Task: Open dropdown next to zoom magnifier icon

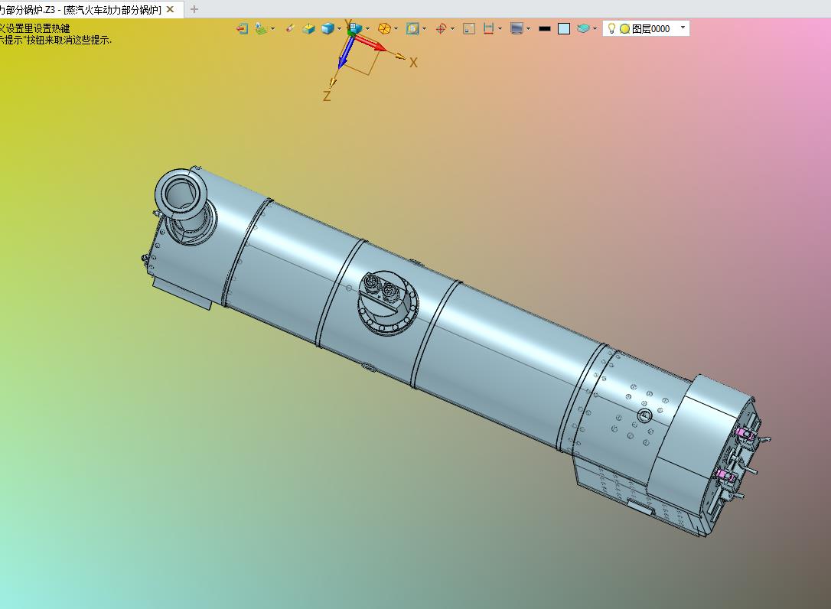Action: (424, 28)
